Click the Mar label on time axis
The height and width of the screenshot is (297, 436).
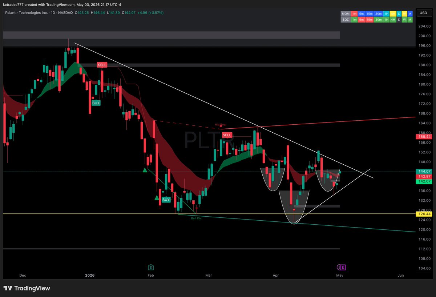click(x=208, y=276)
